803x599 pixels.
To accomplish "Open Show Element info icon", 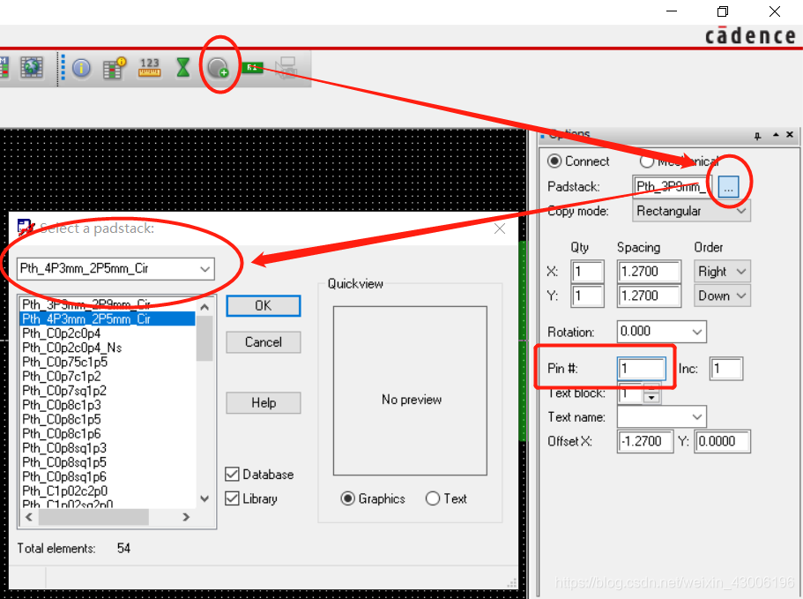I will coord(82,67).
